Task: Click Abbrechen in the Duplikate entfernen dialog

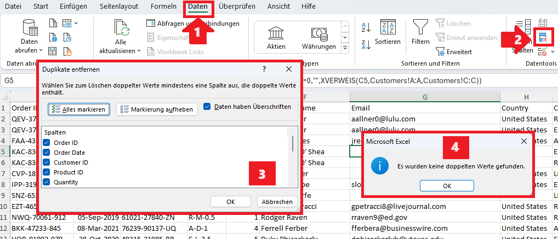Action: [277, 202]
